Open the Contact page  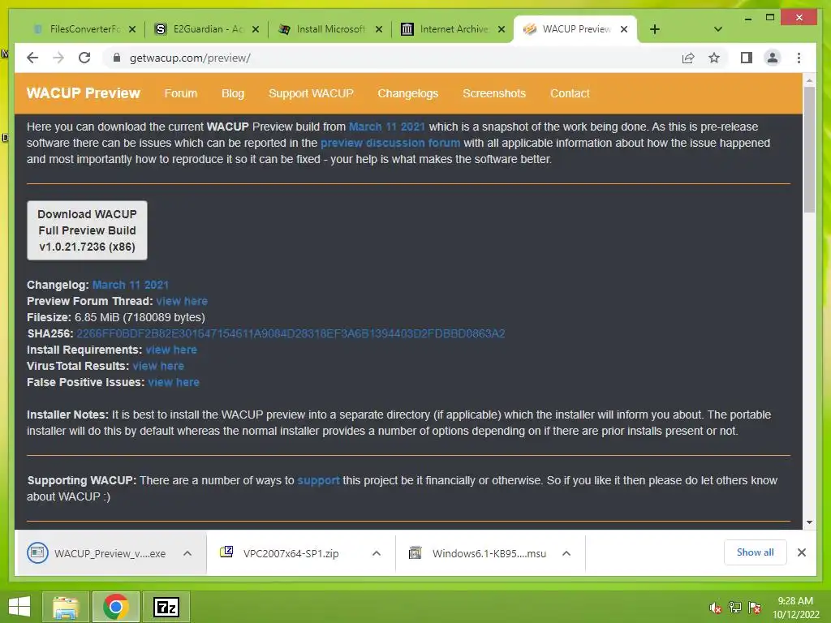coord(570,93)
